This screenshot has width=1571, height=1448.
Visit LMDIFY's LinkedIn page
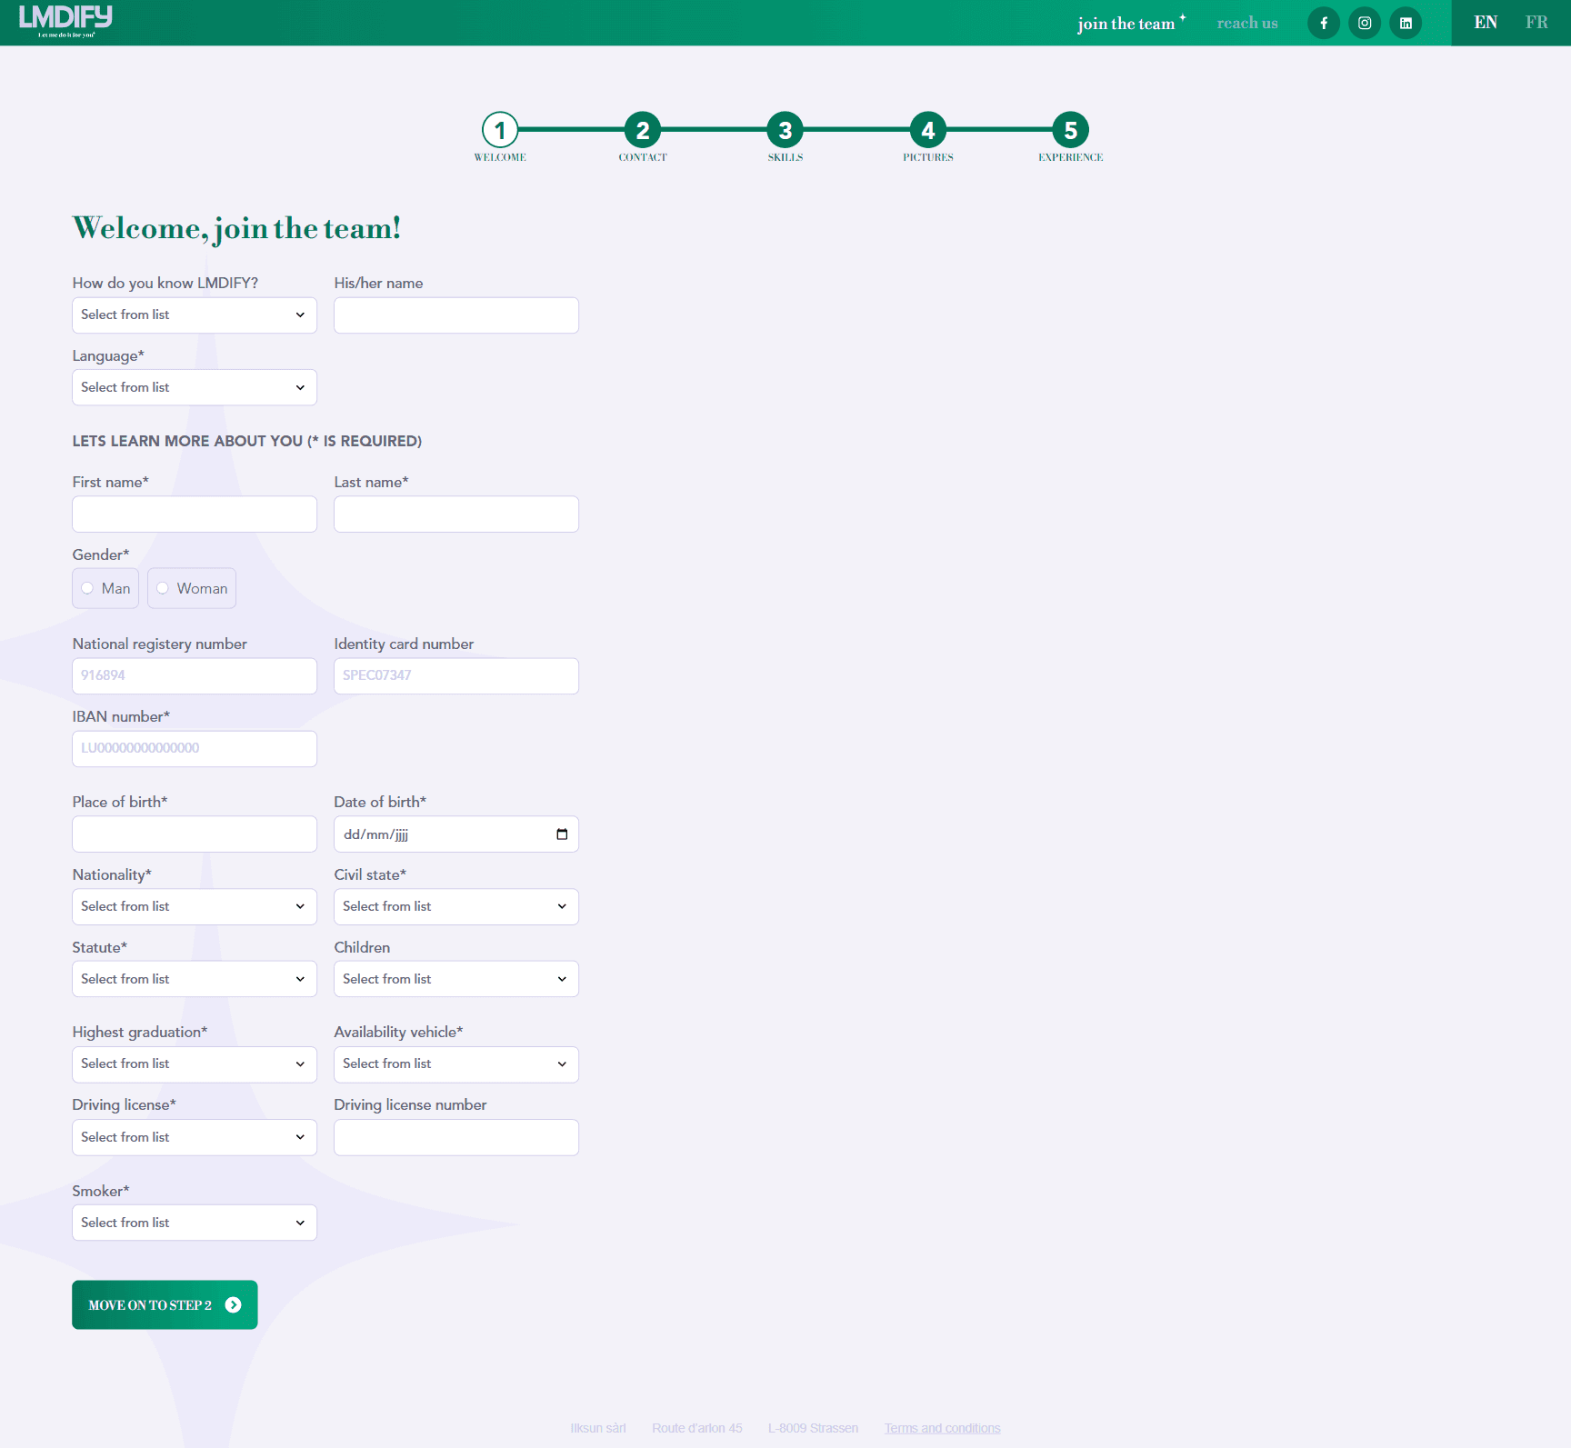pyautogui.click(x=1406, y=23)
